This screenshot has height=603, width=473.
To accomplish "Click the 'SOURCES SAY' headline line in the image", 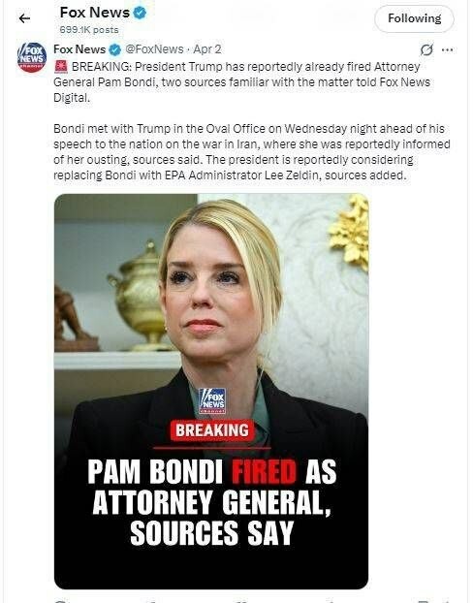I will (x=212, y=533).
